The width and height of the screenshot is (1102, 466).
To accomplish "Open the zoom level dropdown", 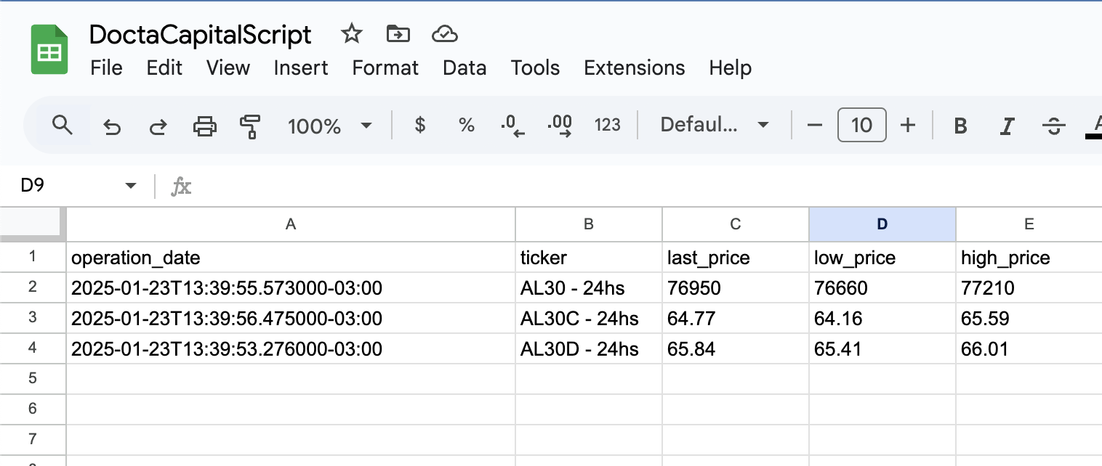I will pos(331,125).
